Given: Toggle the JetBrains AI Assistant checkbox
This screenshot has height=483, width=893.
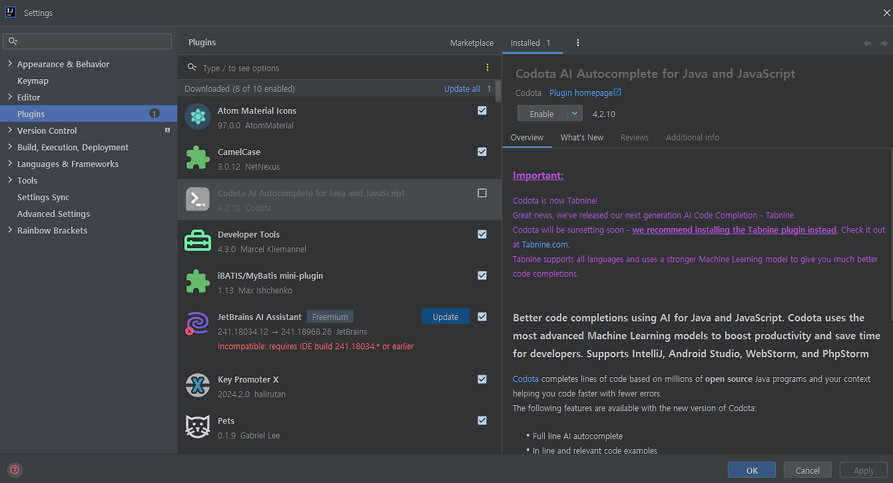Looking at the screenshot, I should point(482,316).
